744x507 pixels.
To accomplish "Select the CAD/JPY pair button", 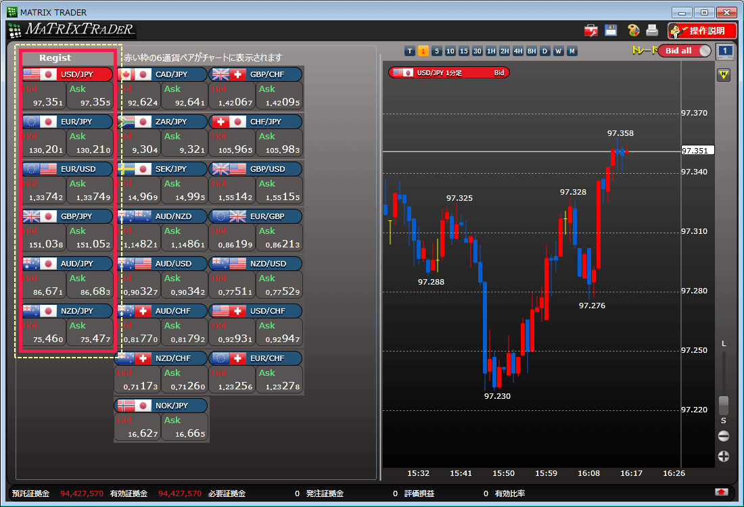I will click(x=162, y=74).
